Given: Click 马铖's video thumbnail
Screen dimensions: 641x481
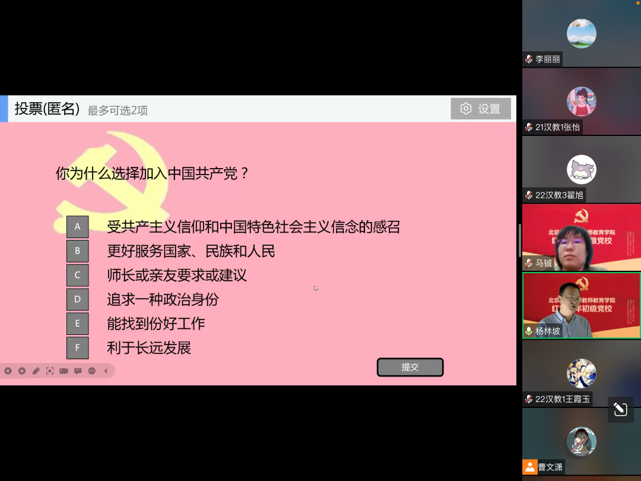Looking at the screenshot, I should pyautogui.click(x=581, y=238).
